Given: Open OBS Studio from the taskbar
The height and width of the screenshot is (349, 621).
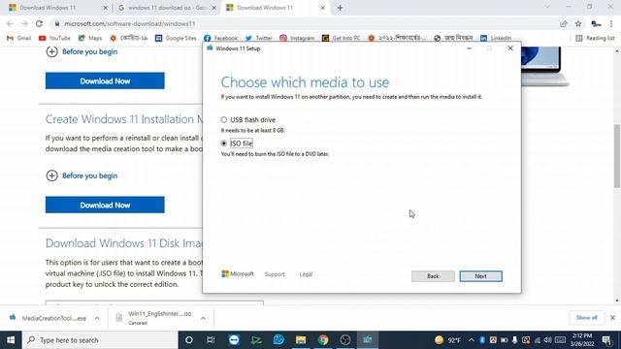Looking at the screenshot, I should (x=345, y=340).
